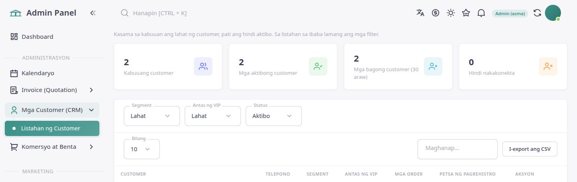Open Komersyo at Benta menu item
The height and width of the screenshot is (182, 577).
pos(52,147)
